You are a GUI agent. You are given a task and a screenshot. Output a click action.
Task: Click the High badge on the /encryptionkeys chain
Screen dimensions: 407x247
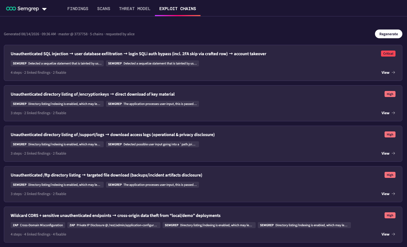pos(390,94)
